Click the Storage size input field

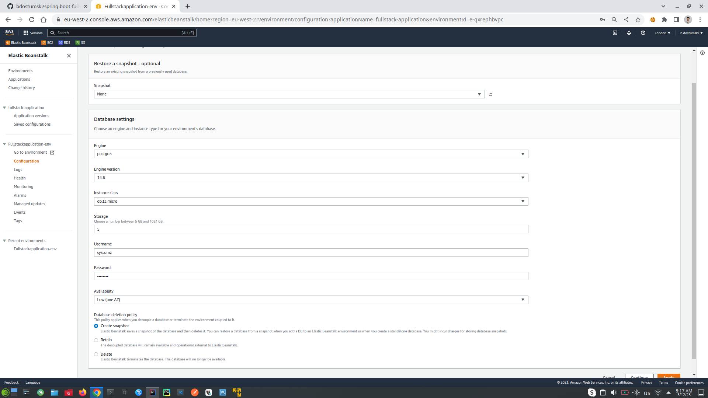pos(311,229)
